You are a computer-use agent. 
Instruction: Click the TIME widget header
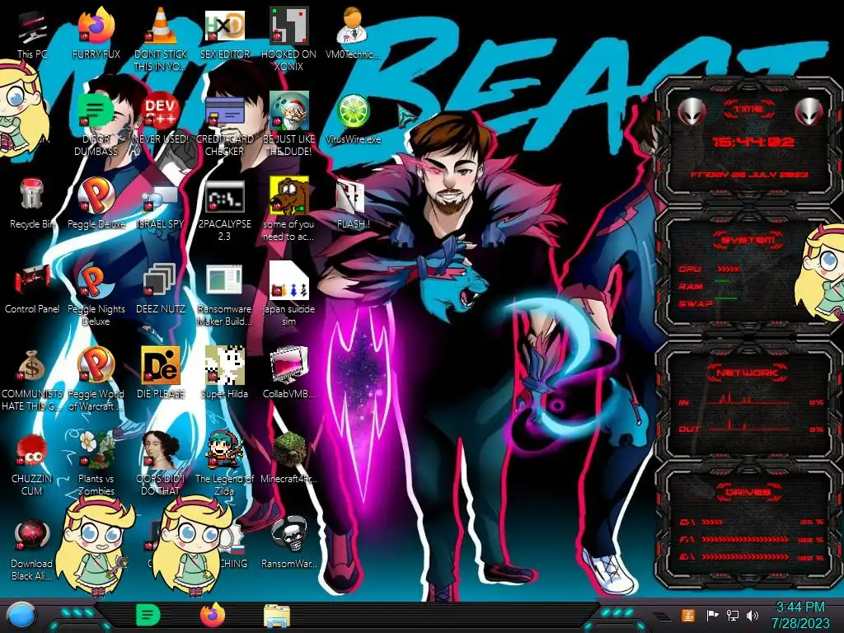coord(748,110)
